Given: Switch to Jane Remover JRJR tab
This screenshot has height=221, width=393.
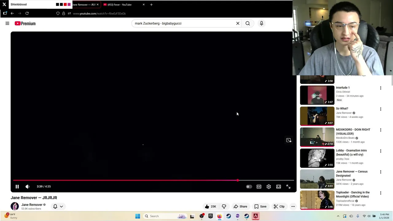Looking at the screenshot, I should (x=84, y=5).
